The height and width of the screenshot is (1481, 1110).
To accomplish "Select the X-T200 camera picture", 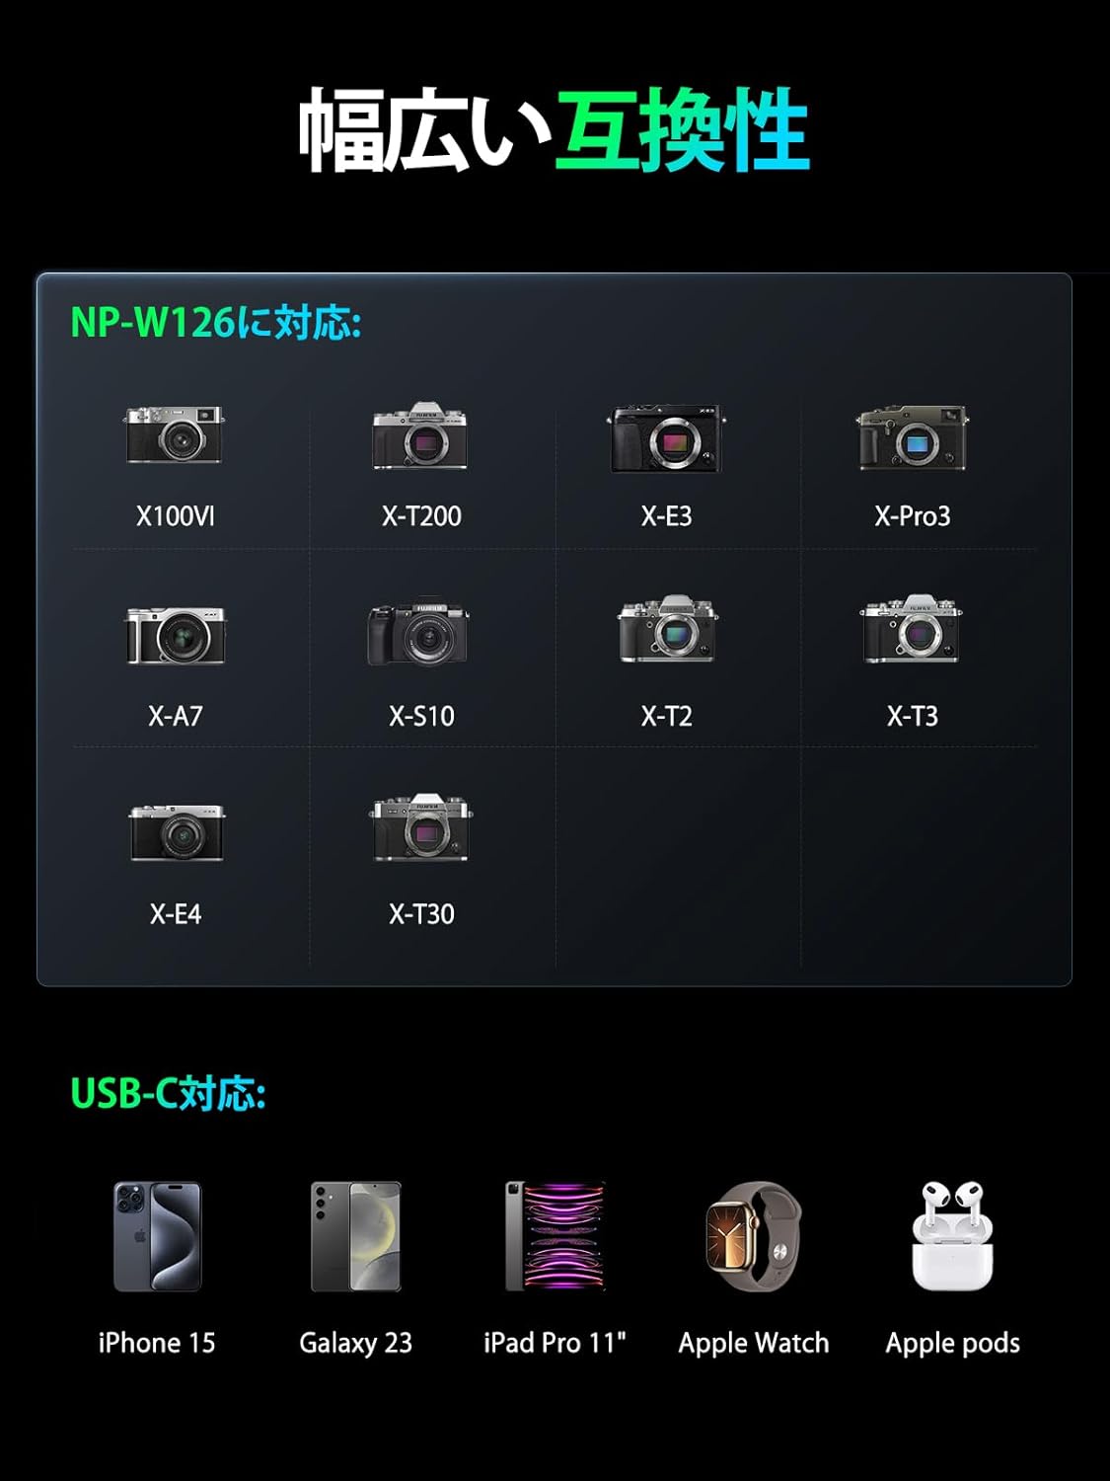I will pyautogui.click(x=420, y=435).
